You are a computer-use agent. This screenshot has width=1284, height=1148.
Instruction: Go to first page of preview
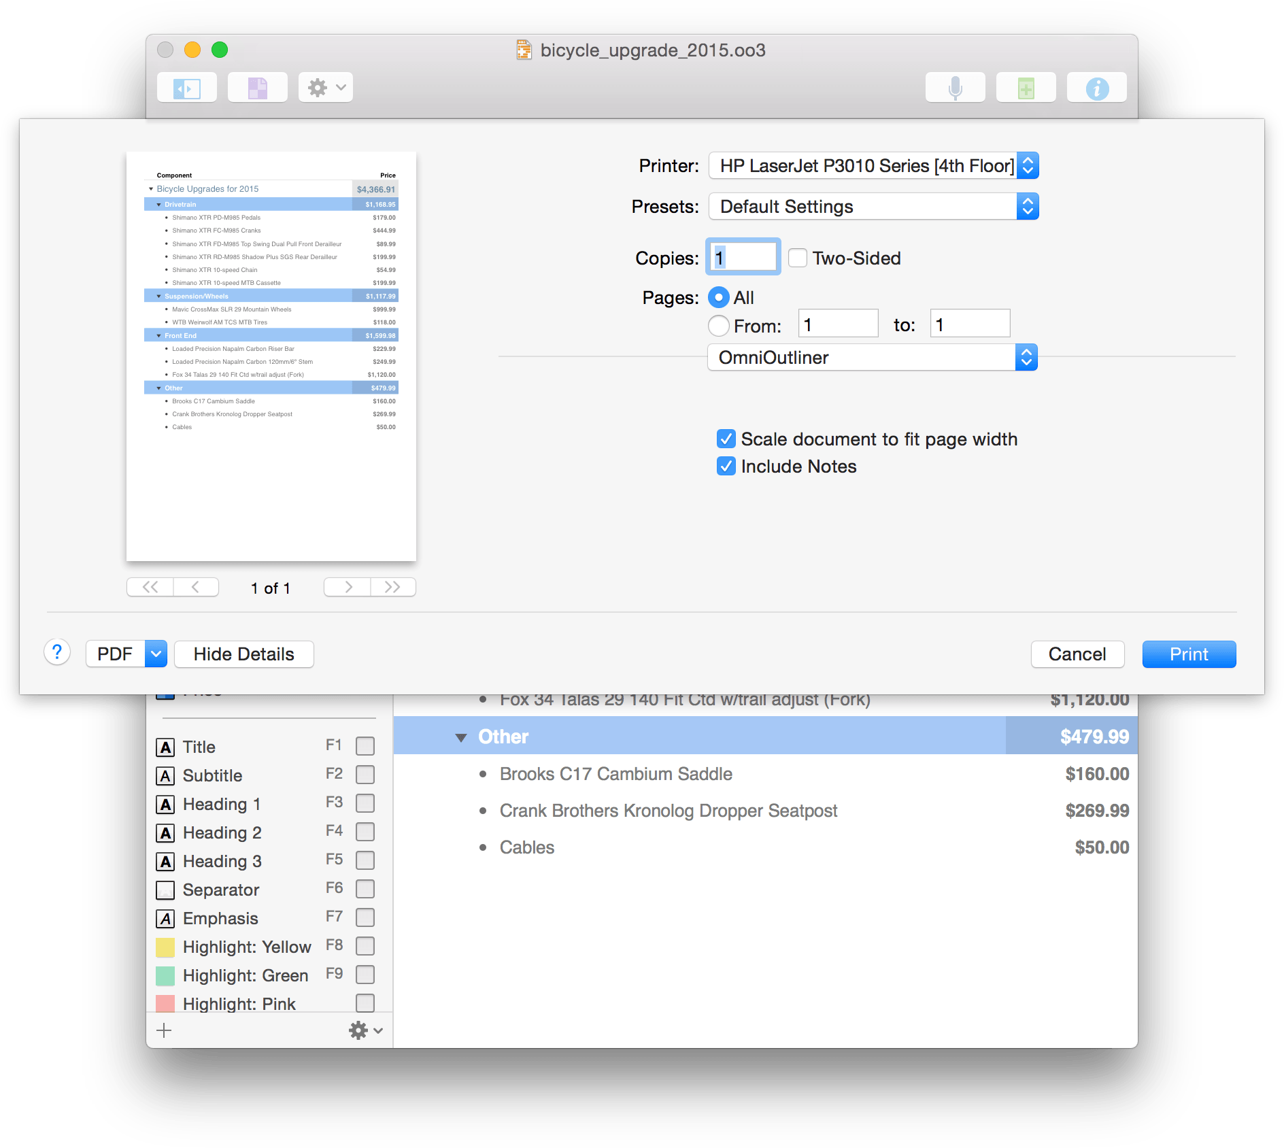pyautogui.click(x=150, y=587)
